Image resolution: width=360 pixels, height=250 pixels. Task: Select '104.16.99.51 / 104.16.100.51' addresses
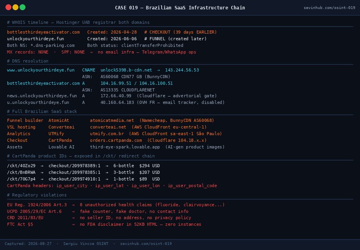point(137,83)
